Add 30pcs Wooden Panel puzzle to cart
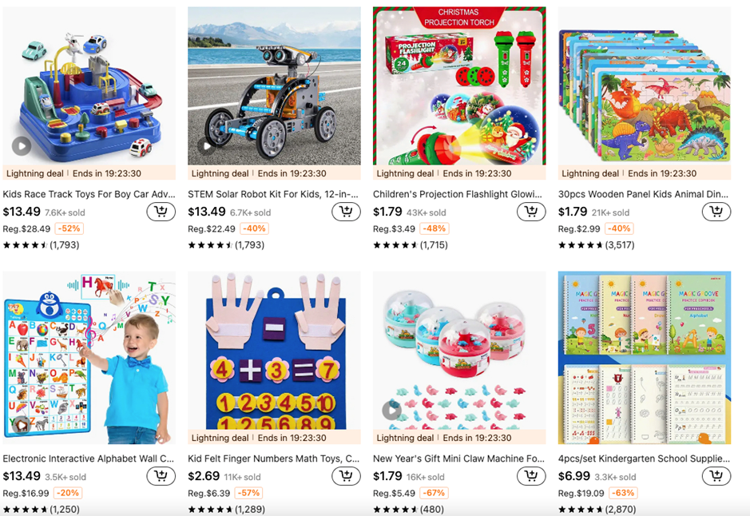750x516 pixels. point(716,212)
